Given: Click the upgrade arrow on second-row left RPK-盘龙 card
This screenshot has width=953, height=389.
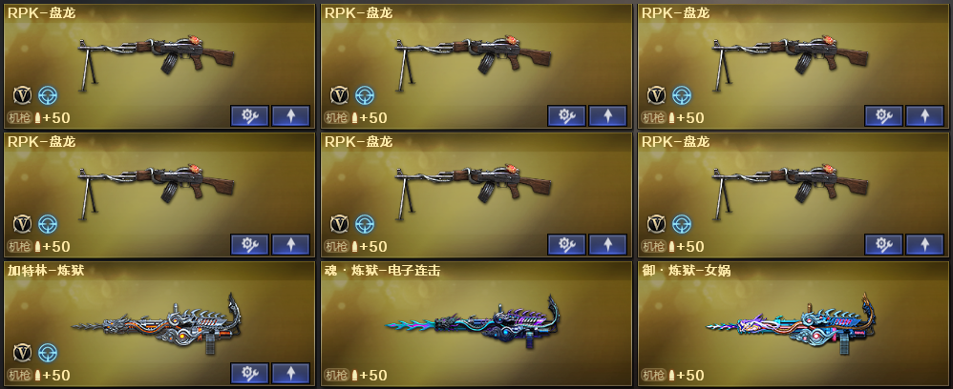Looking at the screenshot, I should [290, 245].
